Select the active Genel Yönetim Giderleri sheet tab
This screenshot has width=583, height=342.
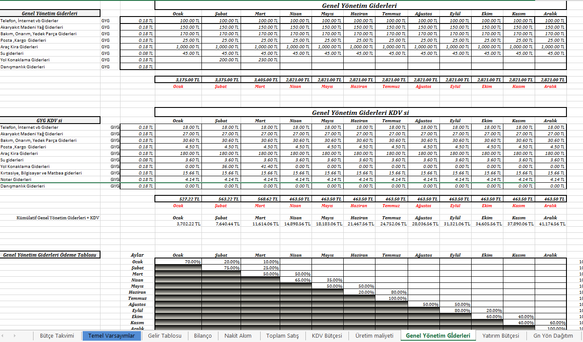pyautogui.click(x=438, y=336)
